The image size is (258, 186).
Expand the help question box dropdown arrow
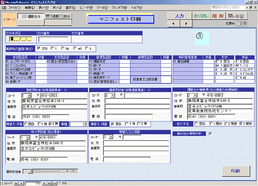(247, 8)
